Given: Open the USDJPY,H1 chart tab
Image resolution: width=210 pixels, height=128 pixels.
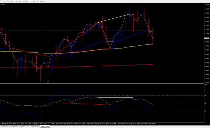Looking at the screenshot, I should click(x=14, y=126).
